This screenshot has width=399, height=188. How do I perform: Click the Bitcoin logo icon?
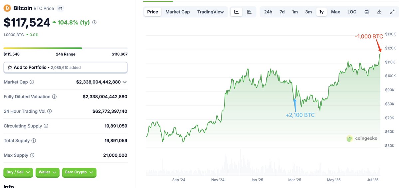7,8
